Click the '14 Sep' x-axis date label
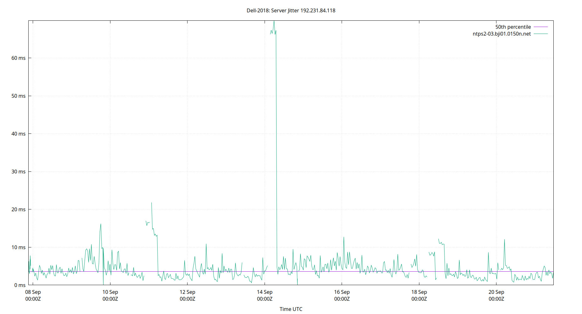The height and width of the screenshot is (314, 582). 265,292
